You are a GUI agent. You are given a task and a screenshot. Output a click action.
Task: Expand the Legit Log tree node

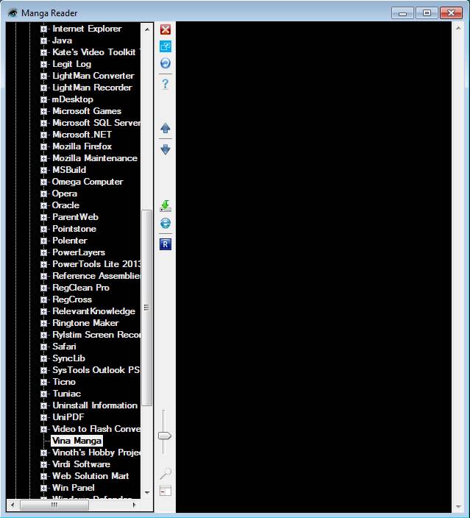pyautogui.click(x=43, y=65)
